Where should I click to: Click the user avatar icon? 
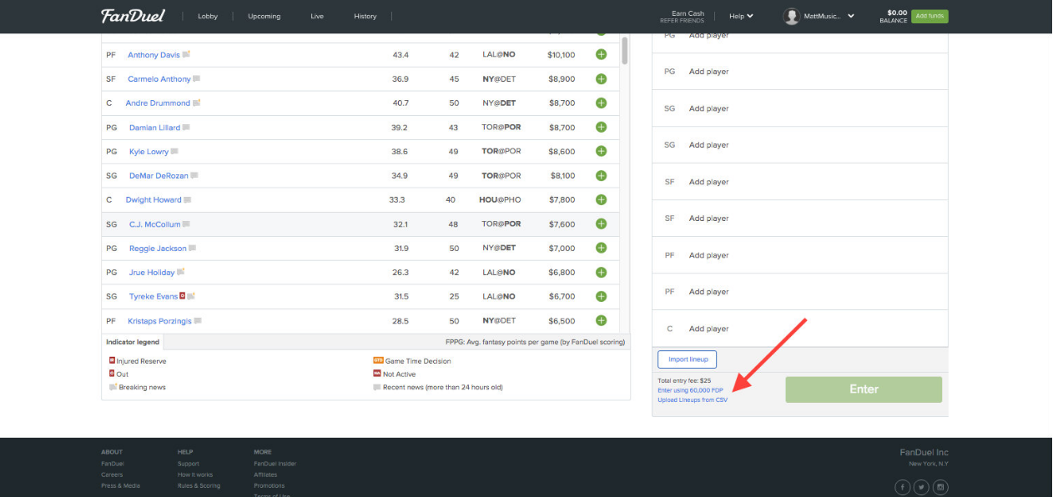[791, 15]
